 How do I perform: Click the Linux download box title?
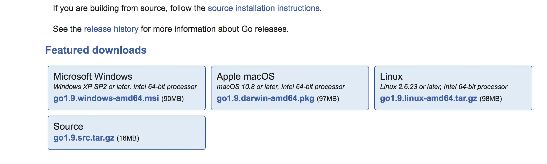click(x=391, y=77)
